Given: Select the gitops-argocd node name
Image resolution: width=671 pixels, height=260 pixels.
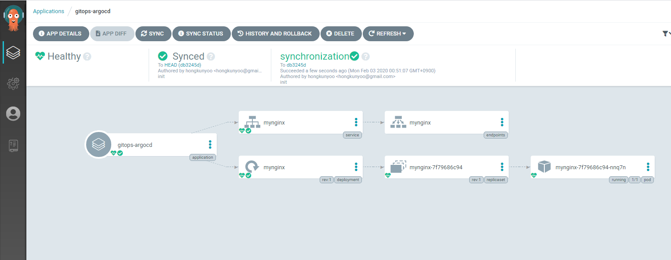Looking at the screenshot, I should coord(135,145).
